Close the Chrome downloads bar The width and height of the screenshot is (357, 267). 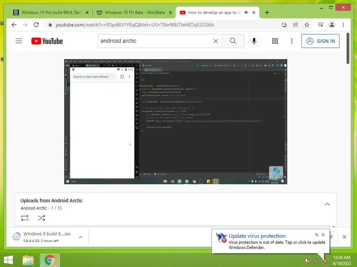coord(344,237)
